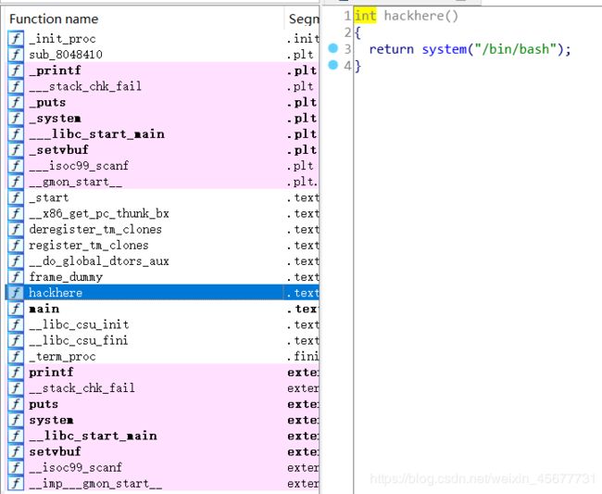Image resolution: width=602 pixels, height=494 pixels.
Task: Select ___isoc99_scanf plt function
Action: tap(163, 166)
